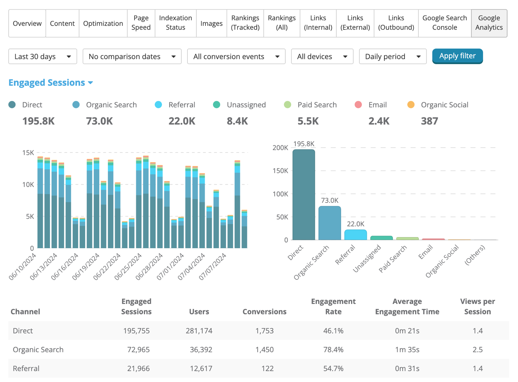Click the Organic Search bar in channel chart
This screenshot has height=382, width=518.
pos(330,223)
